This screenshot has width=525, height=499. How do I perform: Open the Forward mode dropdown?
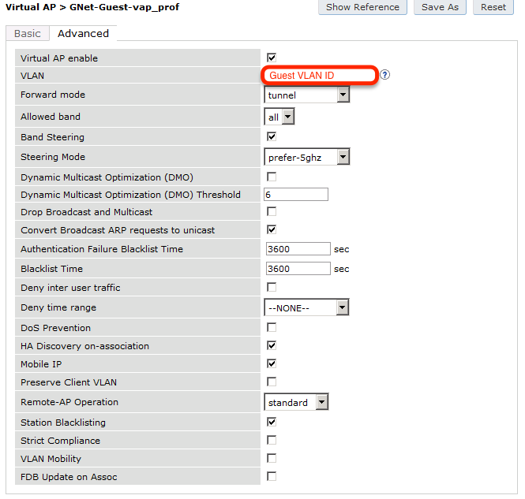[x=306, y=95]
